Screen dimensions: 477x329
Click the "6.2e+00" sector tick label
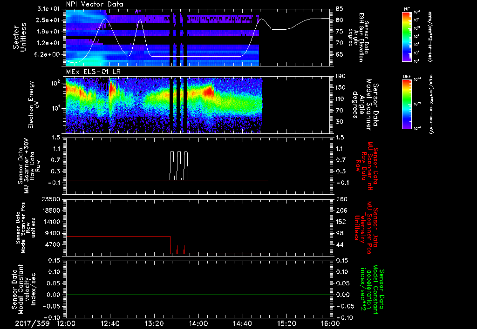(x=47, y=54)
